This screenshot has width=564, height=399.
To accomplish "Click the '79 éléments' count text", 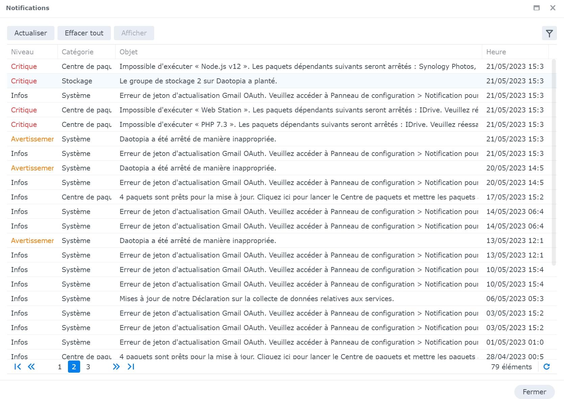I will pyautogui.click(x=511, y=367).
